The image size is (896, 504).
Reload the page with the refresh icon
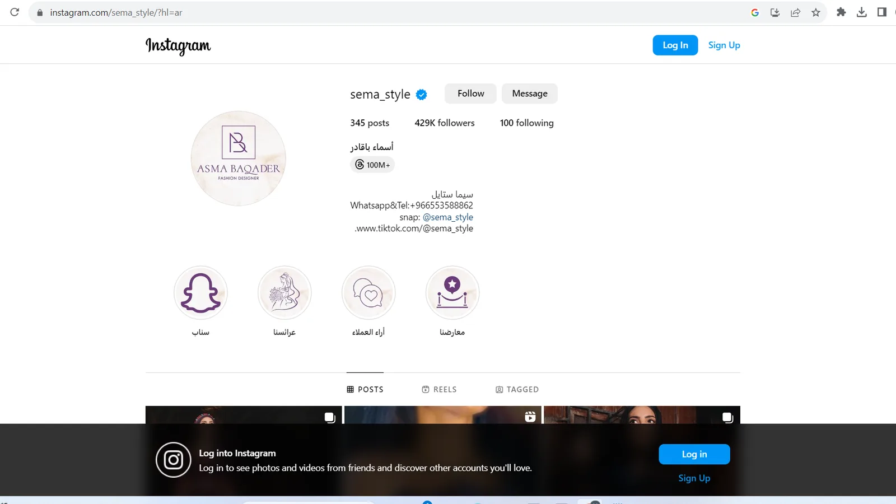pos(15,12)
